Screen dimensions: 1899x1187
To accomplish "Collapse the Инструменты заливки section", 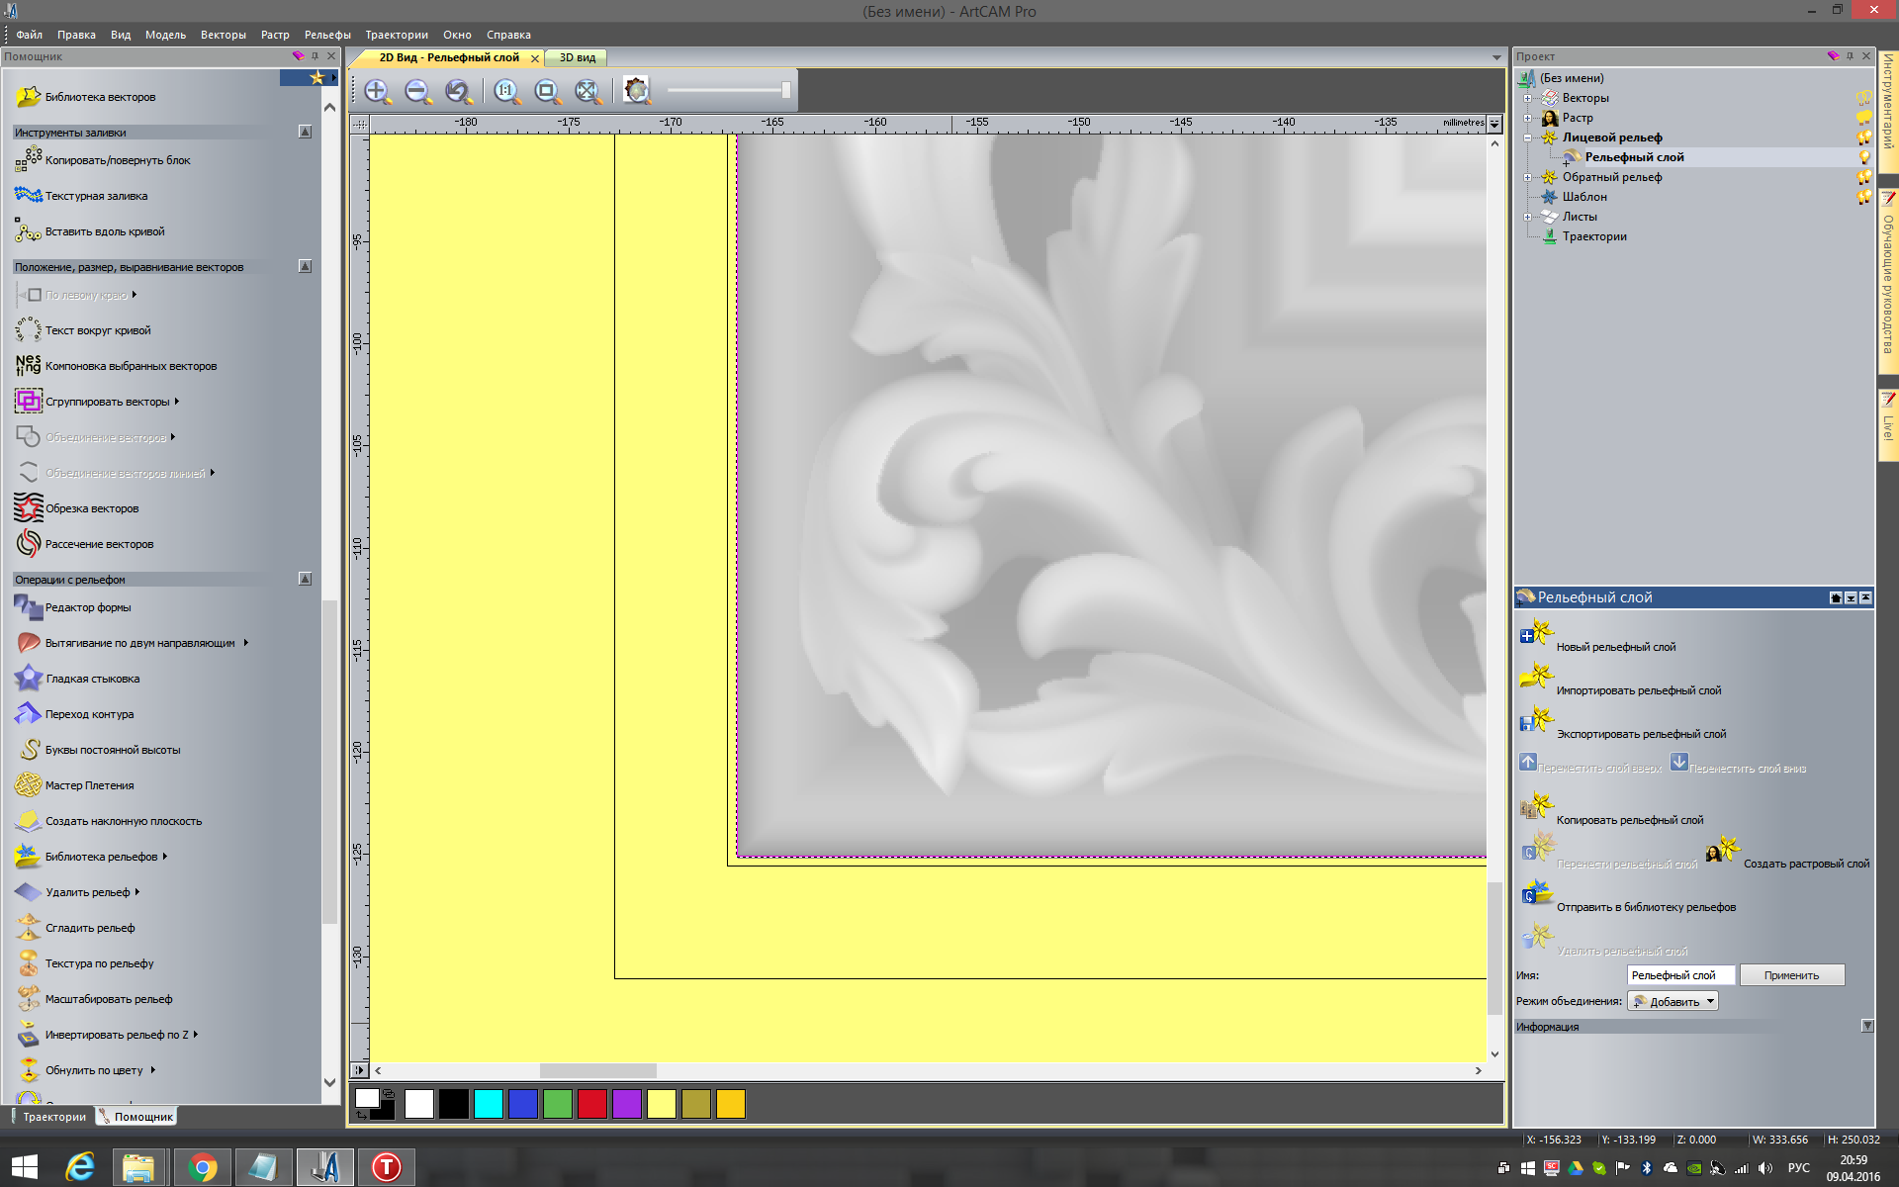I will (305, 132).
